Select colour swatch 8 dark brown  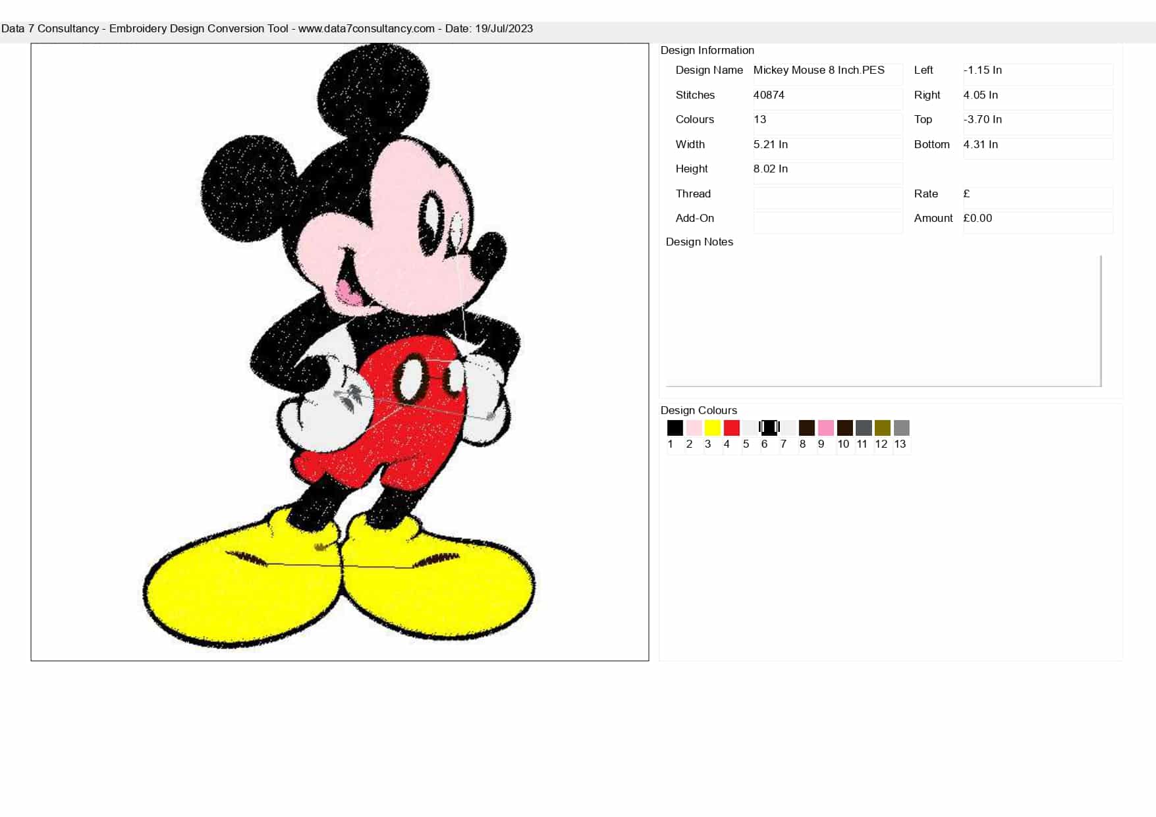(807, 428)
